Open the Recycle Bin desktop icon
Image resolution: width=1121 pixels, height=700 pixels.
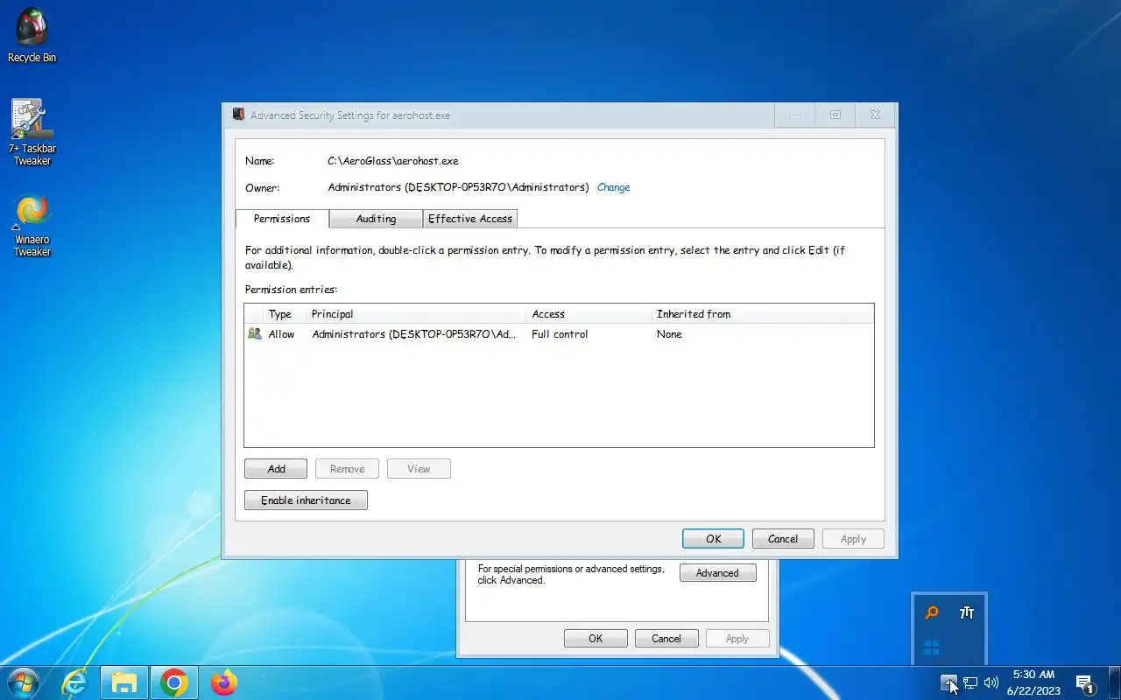[32, 35]
